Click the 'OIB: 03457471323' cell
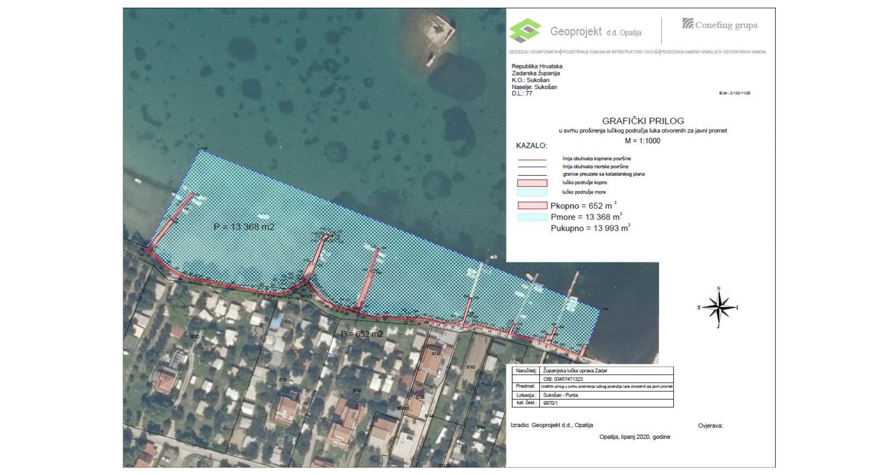Image resolution: width=895 pixels, height=475 pixels. pyautogui.click(x=607, y=379)
